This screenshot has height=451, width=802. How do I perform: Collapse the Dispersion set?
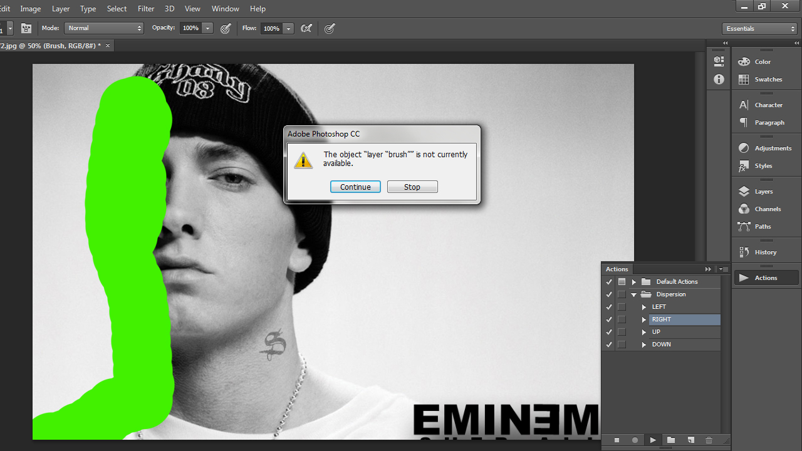pyautogui.click(x=634, y=294)
